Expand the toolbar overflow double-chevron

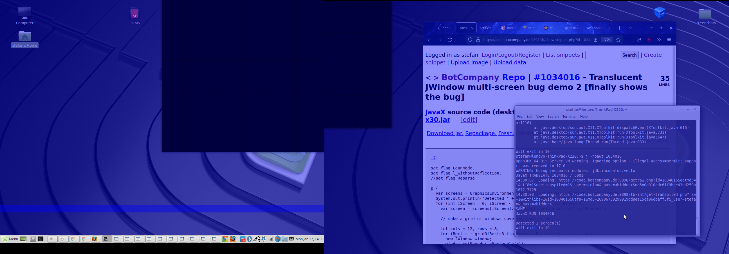(659, 40)
